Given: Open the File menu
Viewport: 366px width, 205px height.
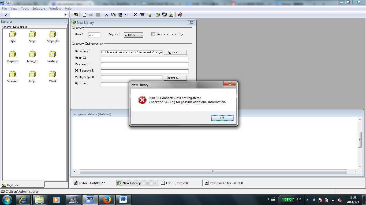Looking at the screenshot, I should point(4,8).
